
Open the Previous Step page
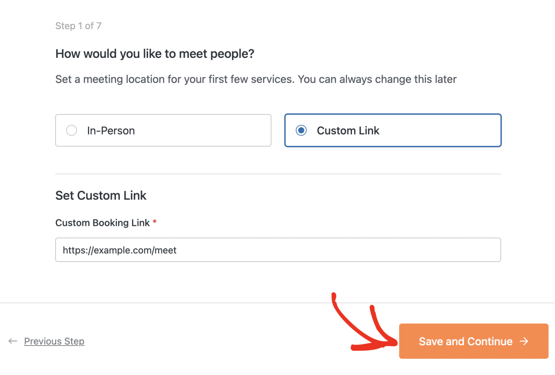tap(54, 341)
